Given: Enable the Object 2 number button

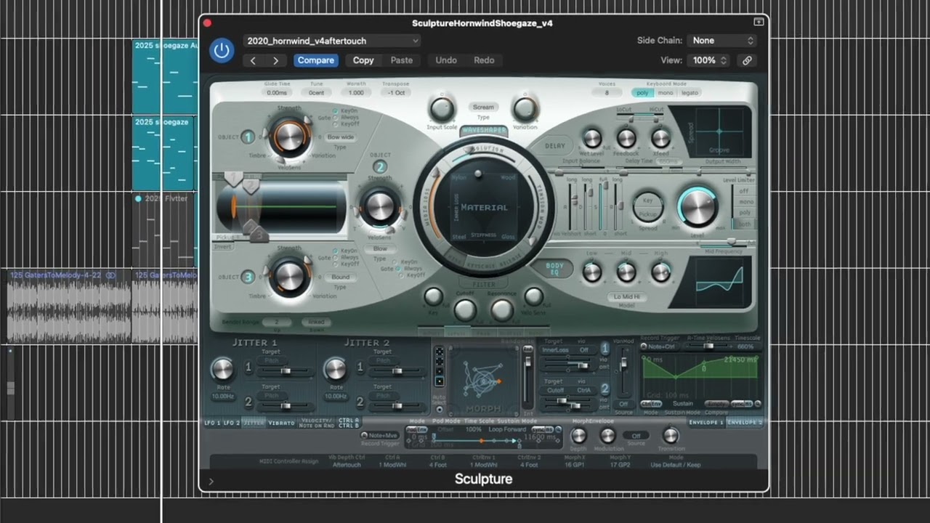Looking at the screenshot, I should (380, 167).
